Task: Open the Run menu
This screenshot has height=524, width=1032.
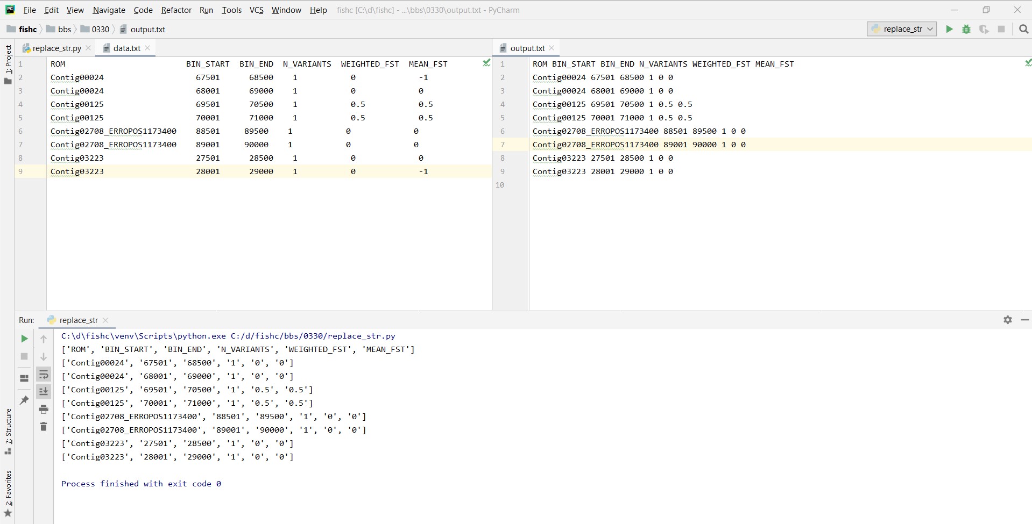Action: (x=206, y=10)
